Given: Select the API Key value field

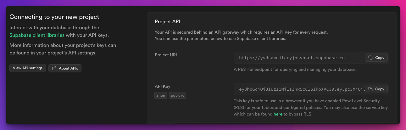Looking at the screenshot, I should (x=311, y=89).
